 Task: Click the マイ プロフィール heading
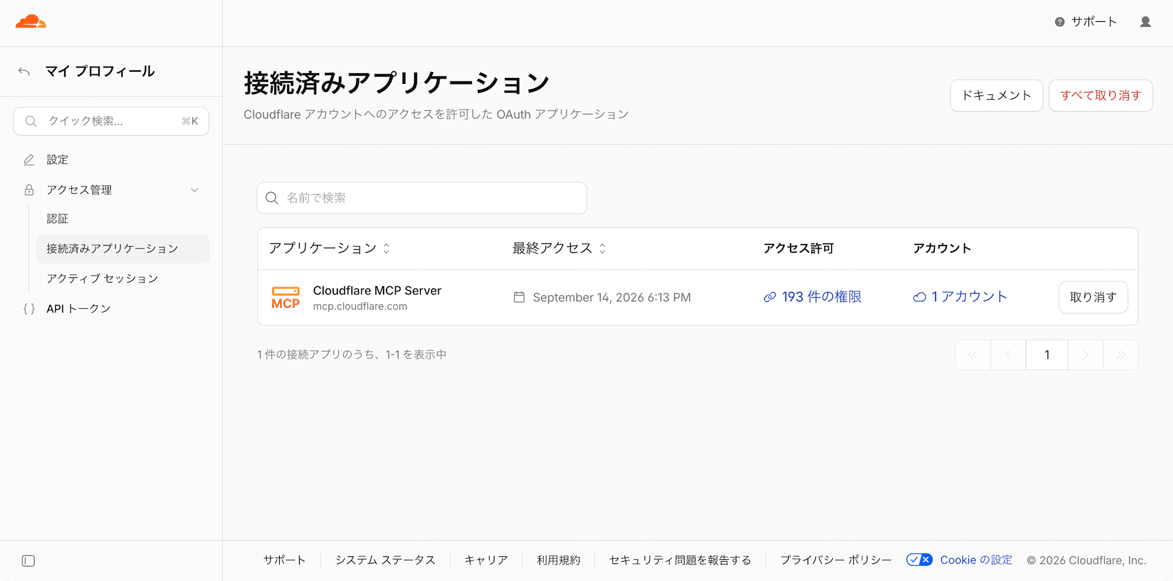pyautogui.click(x=100, y=72)
